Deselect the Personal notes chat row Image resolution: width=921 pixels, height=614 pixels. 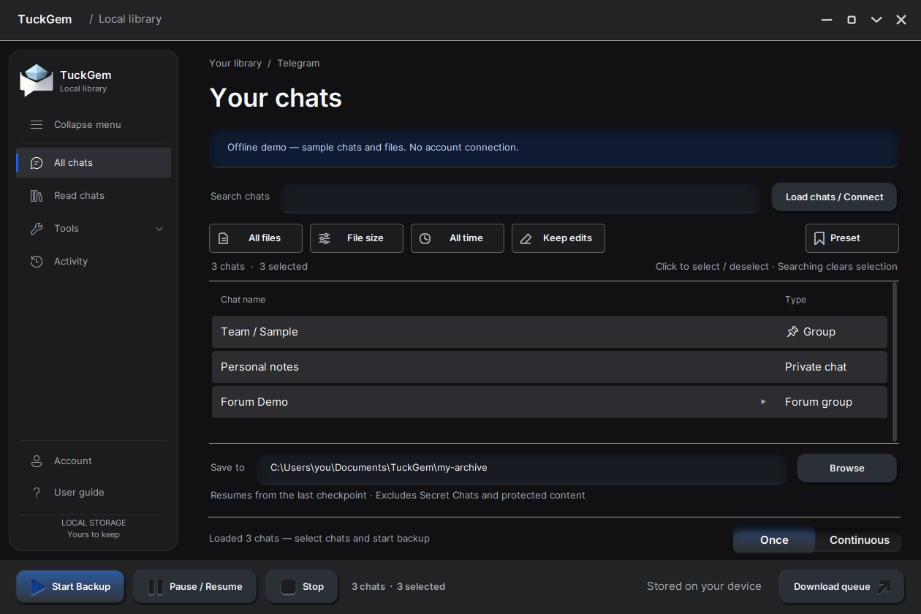[x=550, y=367]
